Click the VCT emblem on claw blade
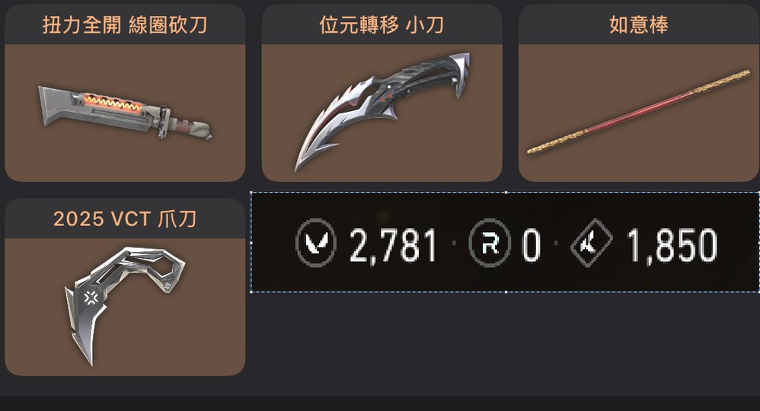 click(91, 298)
